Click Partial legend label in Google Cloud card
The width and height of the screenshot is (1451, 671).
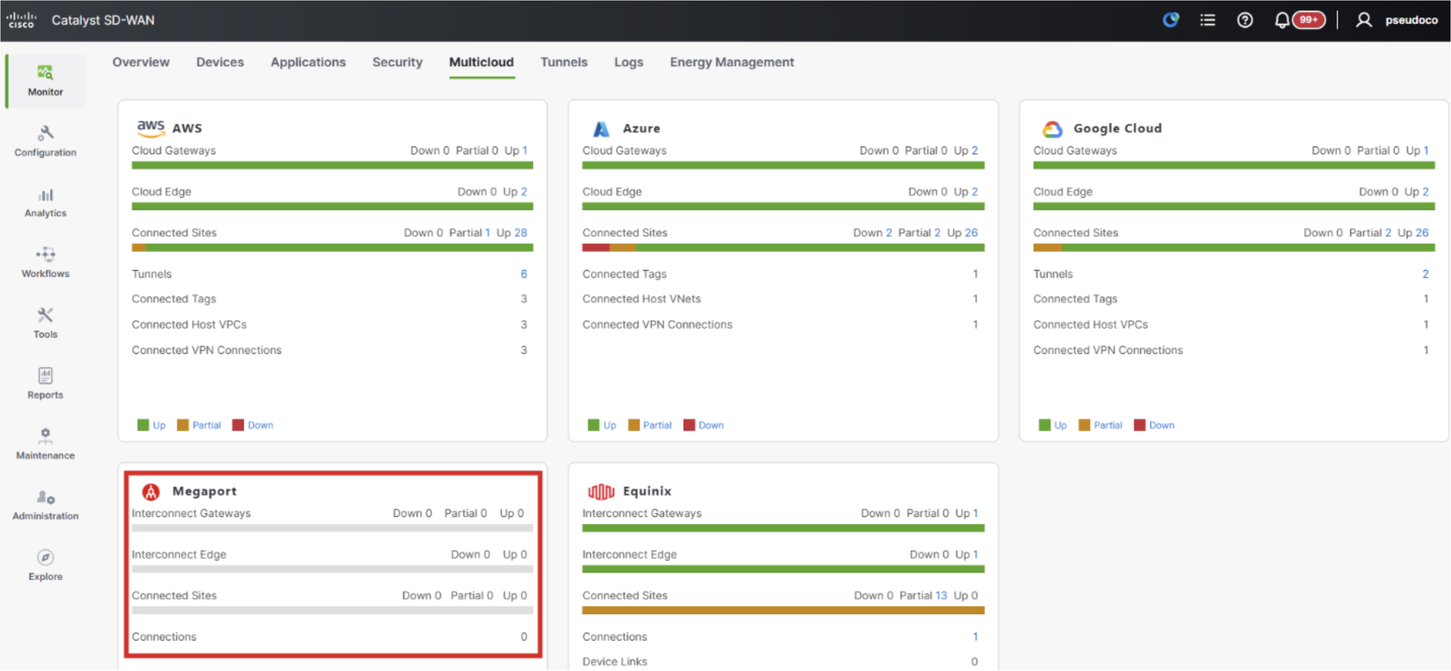(x=1108, y=425)
